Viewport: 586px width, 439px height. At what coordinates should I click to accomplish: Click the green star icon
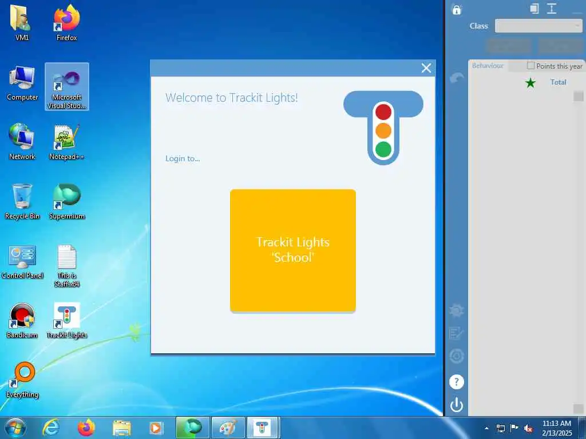pyautogui.click(x=530, y=82)
